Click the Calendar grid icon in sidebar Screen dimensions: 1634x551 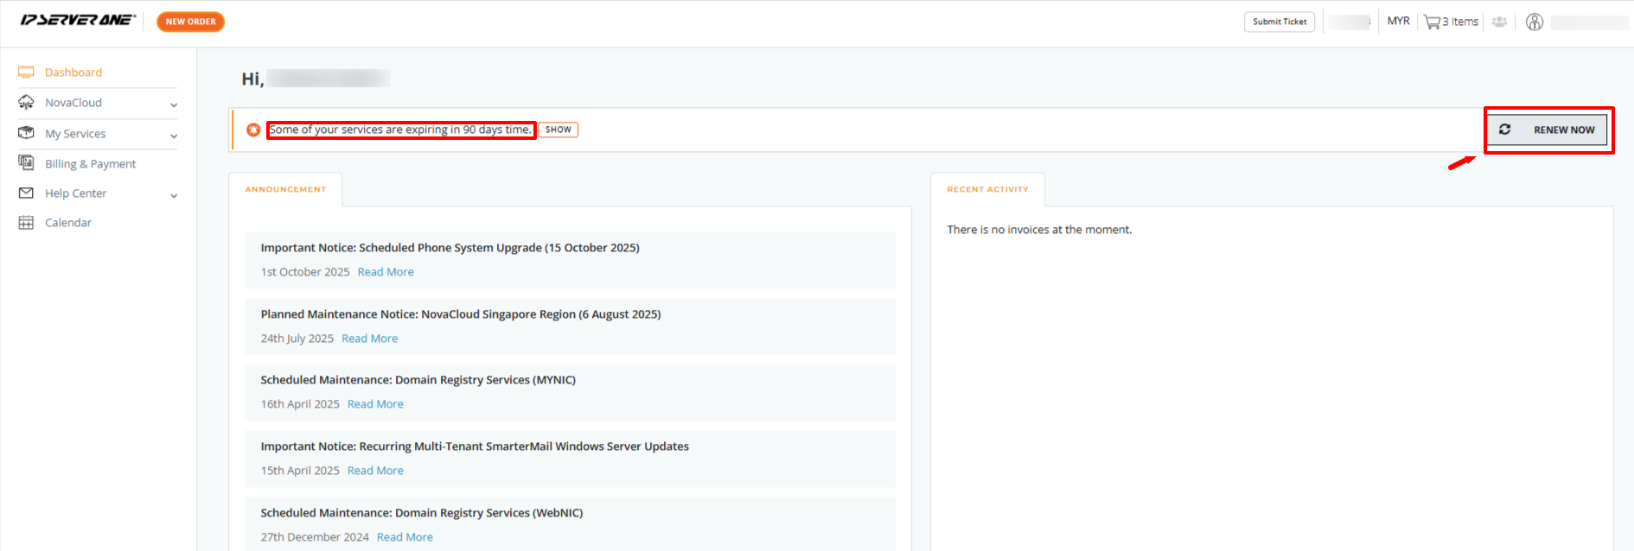pos(26,223)
